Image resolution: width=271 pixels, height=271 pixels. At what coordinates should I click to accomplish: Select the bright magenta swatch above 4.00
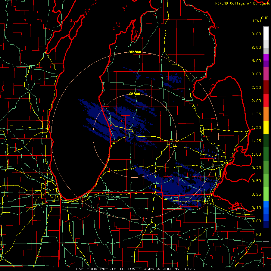266,58
